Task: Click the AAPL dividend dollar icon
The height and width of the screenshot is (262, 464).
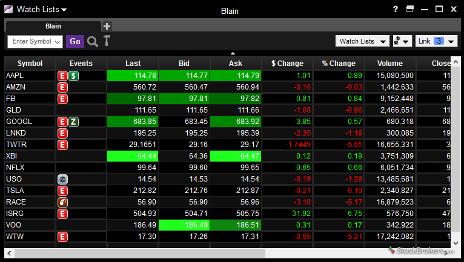Action: point(74,76)
